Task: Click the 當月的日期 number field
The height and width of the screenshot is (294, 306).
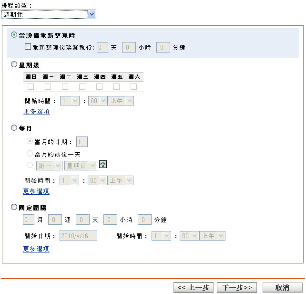Action: (82, 142)
